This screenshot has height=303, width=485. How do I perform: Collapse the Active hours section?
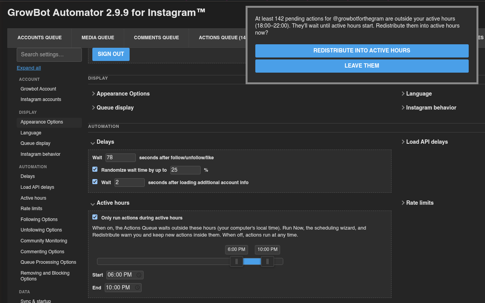(x=110, y=203)
